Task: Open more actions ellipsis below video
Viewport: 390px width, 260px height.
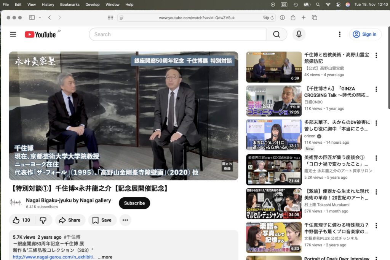Action: click(125, 220)
